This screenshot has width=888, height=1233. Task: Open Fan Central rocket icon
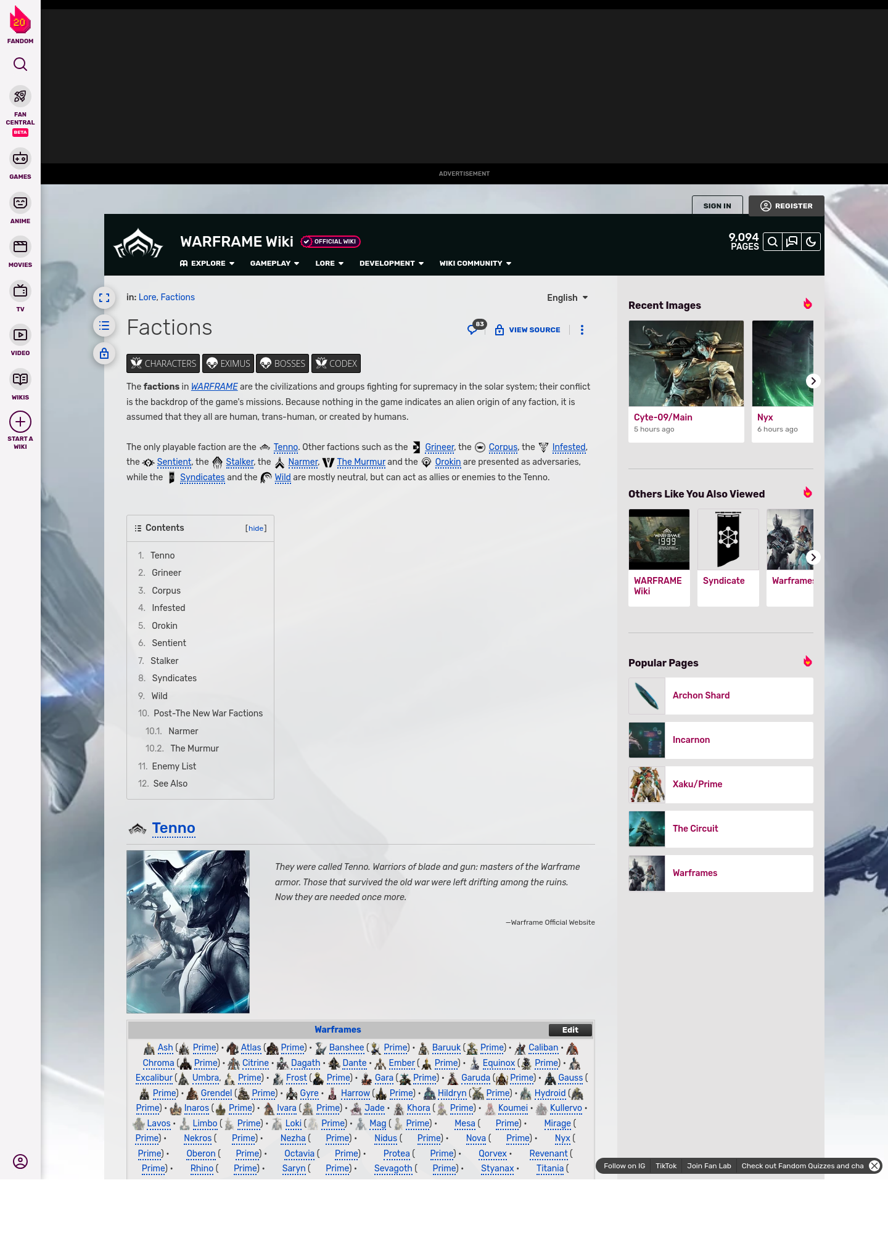tap(20, 97)
